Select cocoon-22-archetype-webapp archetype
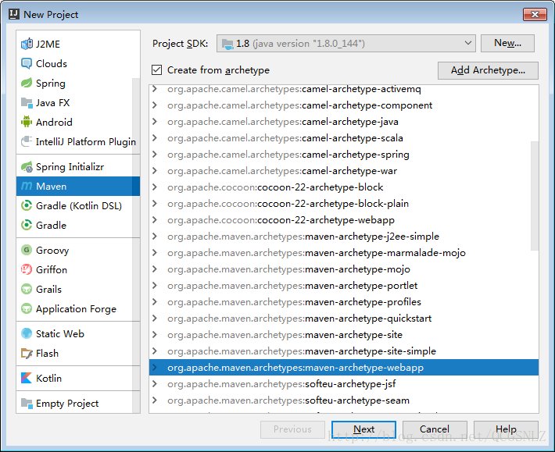The width and height of the screenshot is (555, 452). [344, 220]
